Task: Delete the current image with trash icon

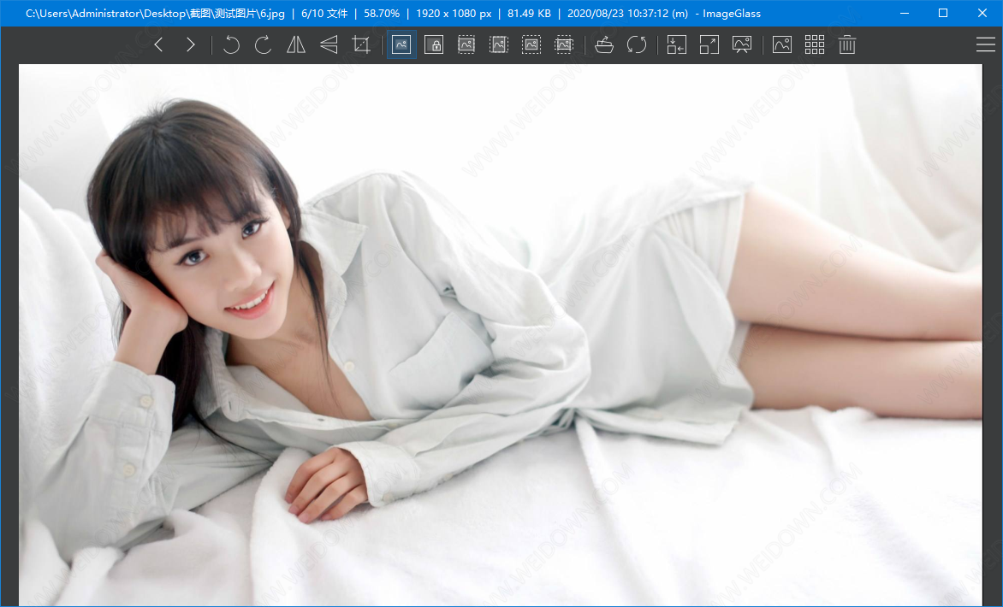Action: click(847, 45)
